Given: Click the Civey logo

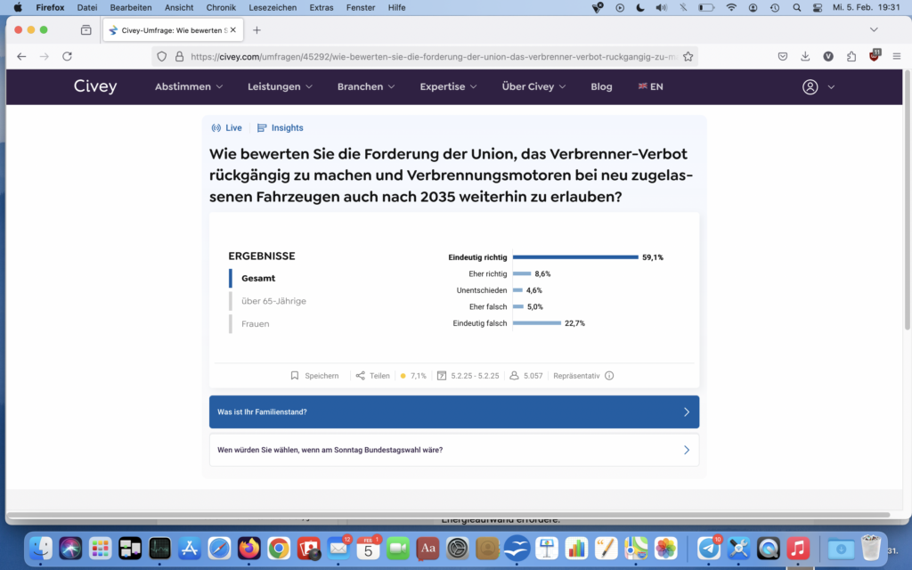Looking at the screenshot, I should (x=95, y=87).
